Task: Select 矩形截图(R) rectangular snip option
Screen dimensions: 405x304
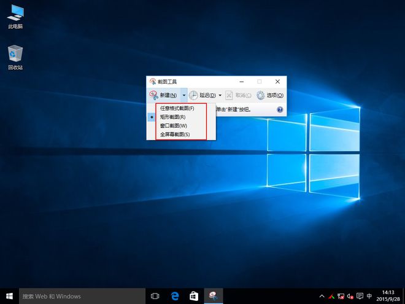Action: point(172,117)
